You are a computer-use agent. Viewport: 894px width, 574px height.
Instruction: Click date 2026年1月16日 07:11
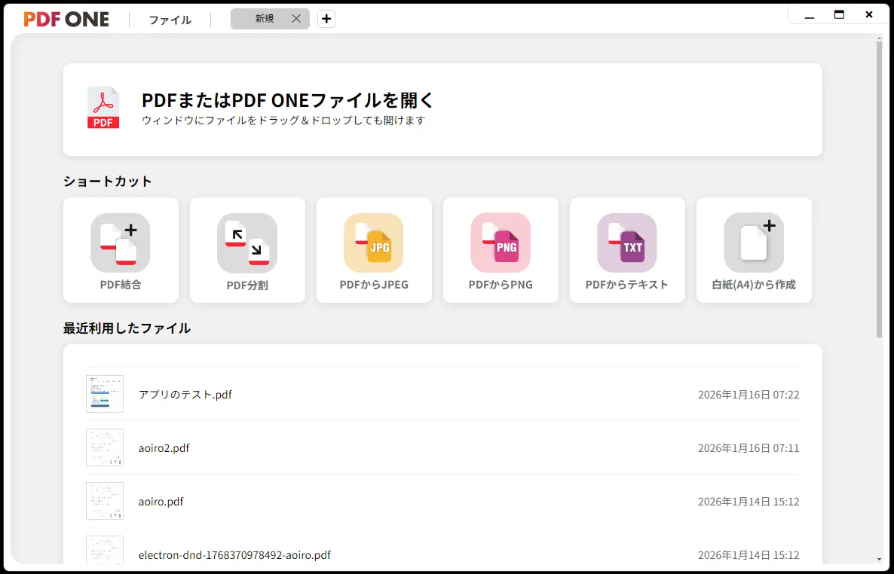coord(749,448)
